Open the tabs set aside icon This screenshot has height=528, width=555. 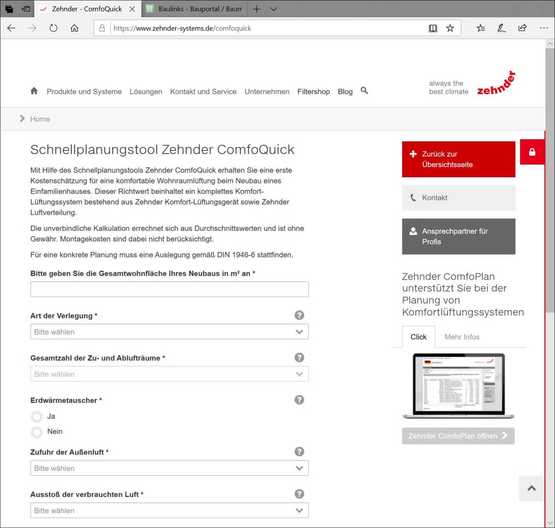(x=9, y=9)
